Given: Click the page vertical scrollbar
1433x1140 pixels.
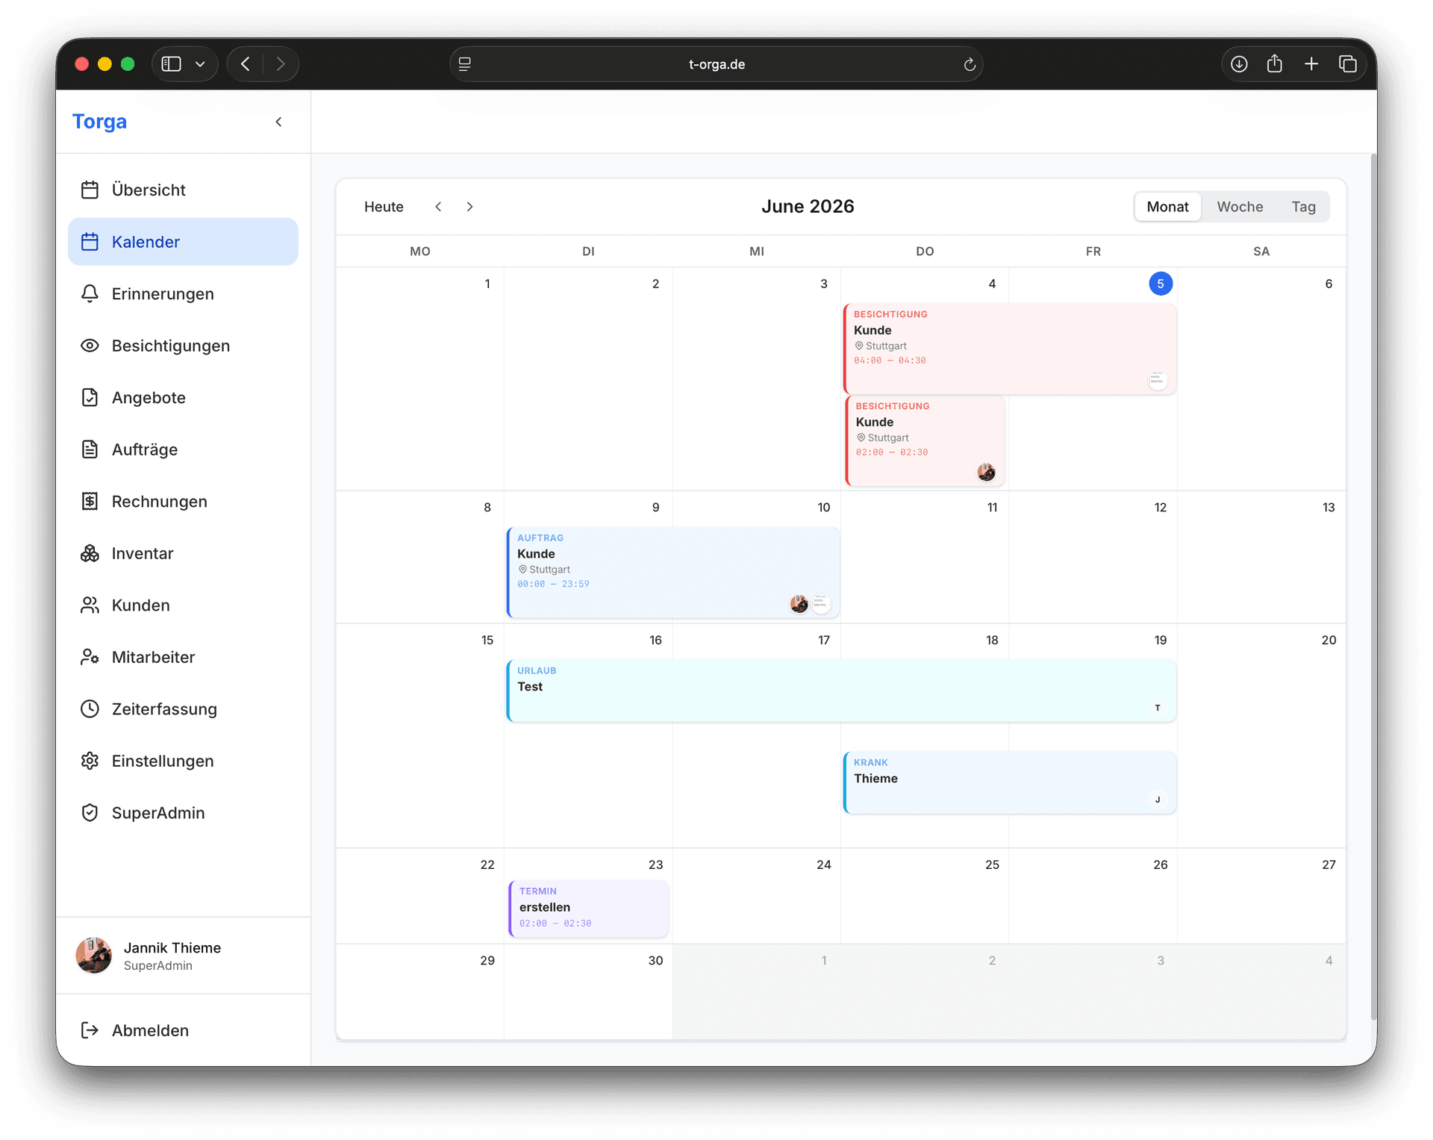Looking at the screenshot, I should coord(1373,587).
